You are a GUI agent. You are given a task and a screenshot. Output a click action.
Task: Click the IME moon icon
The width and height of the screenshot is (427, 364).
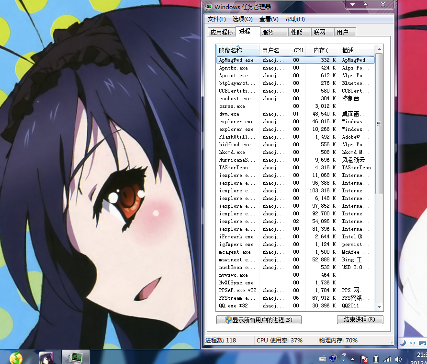coord(403,343)
